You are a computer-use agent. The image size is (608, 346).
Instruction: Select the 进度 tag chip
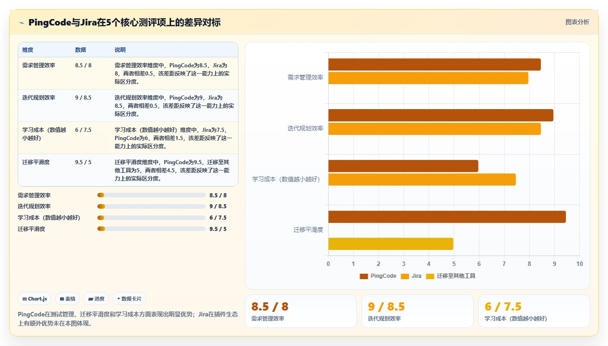click(x=96, y=299)
